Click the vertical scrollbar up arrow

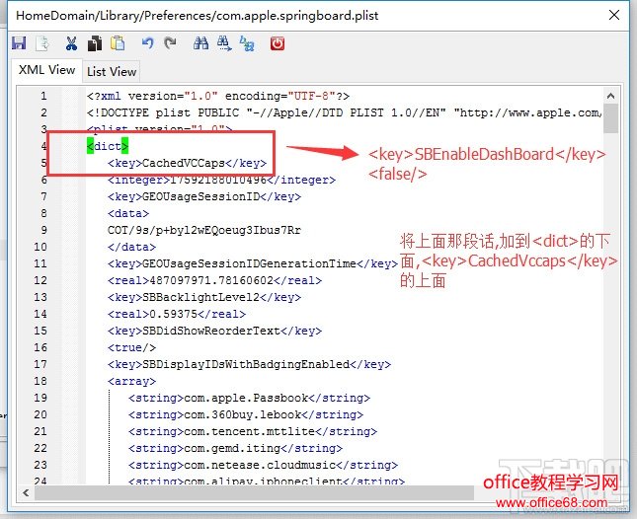tap(610, 96)
